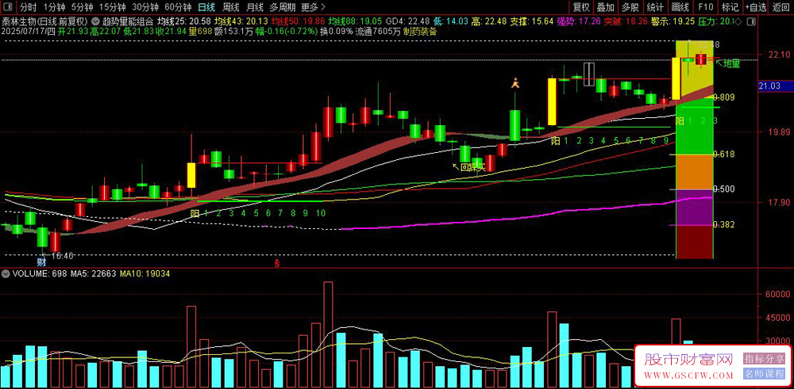Click the 10 day-count label under candles
Viewport: 794px width, 389px height.
[320, 213]
